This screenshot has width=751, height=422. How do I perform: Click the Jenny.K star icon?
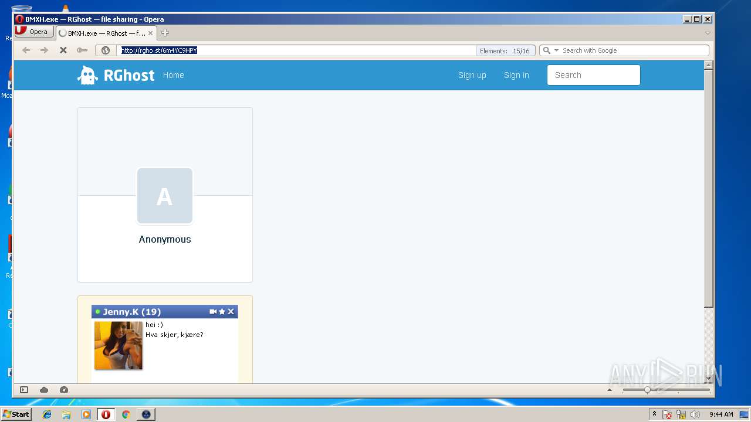tap(222, 312)
